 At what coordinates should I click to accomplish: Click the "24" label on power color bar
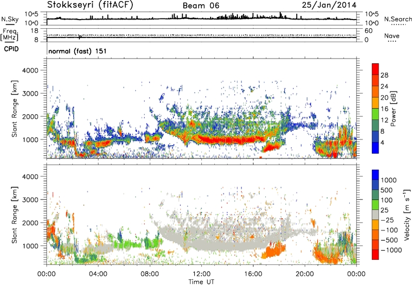(384, 86)
